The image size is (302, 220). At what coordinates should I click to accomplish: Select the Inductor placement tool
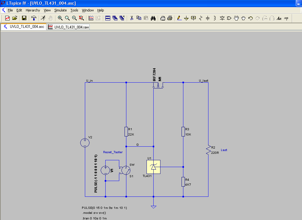click(x=215, y=18)
